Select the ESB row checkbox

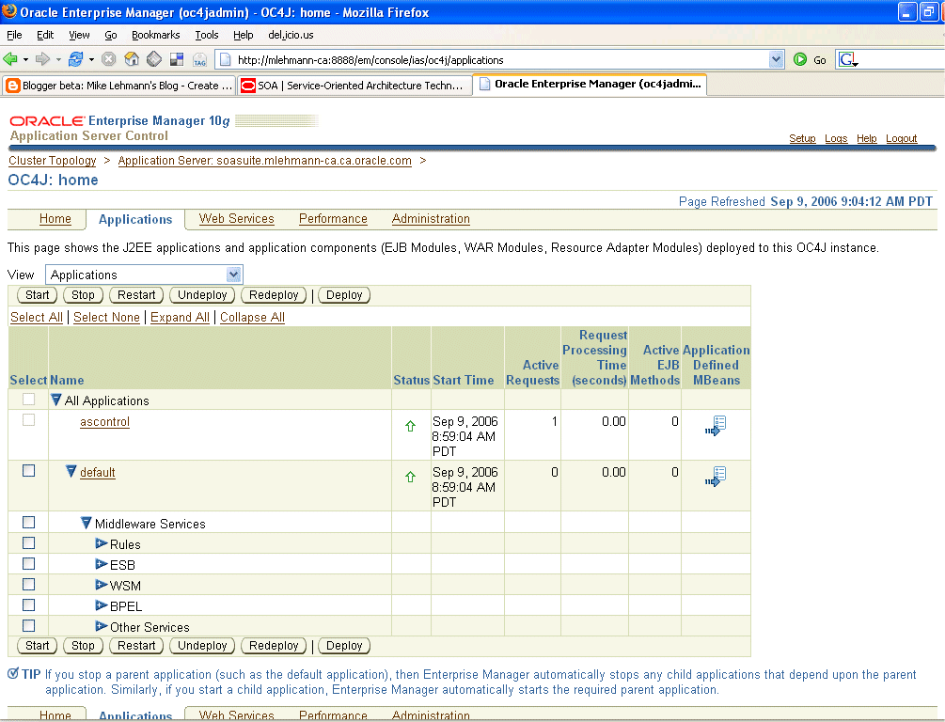tap(28, 563)
